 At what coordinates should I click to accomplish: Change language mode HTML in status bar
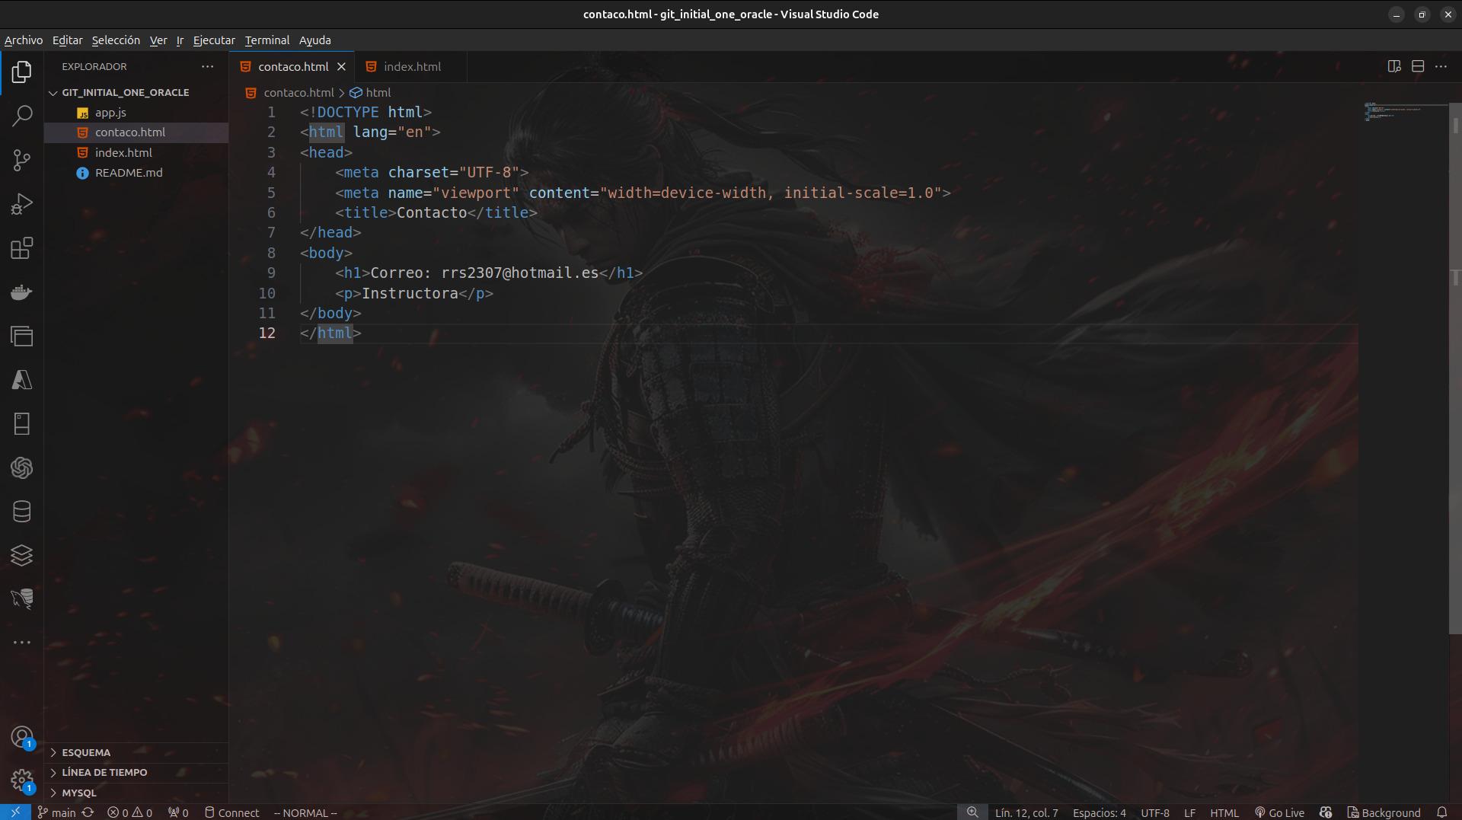[x=1224, y=812]
